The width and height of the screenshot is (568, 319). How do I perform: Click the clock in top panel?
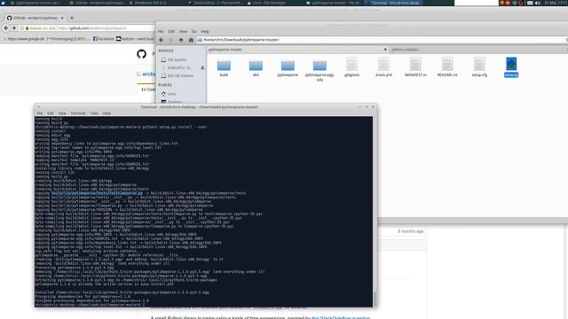555,3
